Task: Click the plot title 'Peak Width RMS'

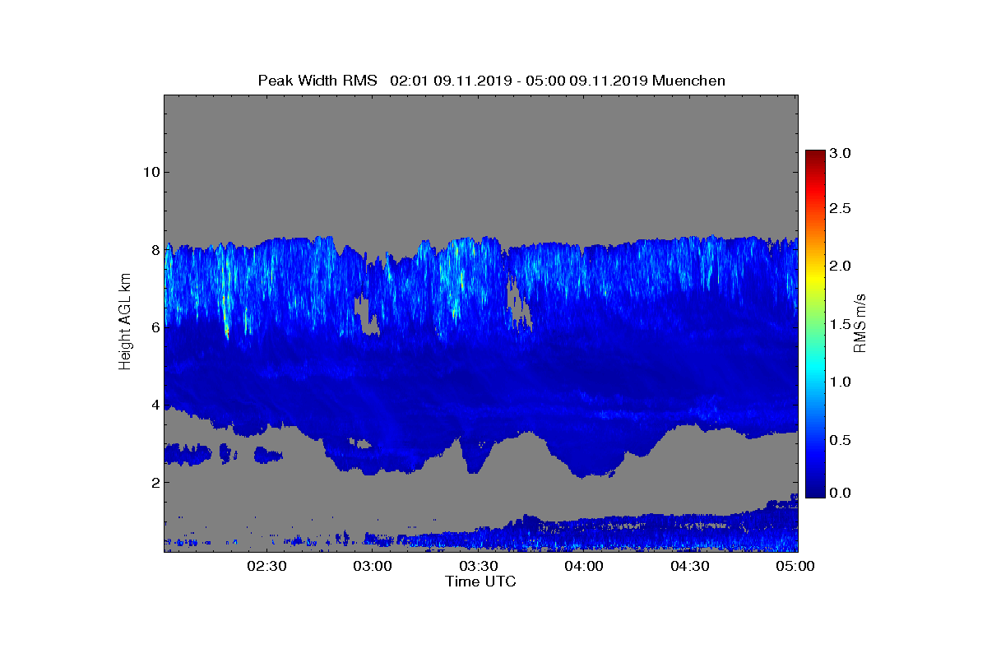Action: 317,81
